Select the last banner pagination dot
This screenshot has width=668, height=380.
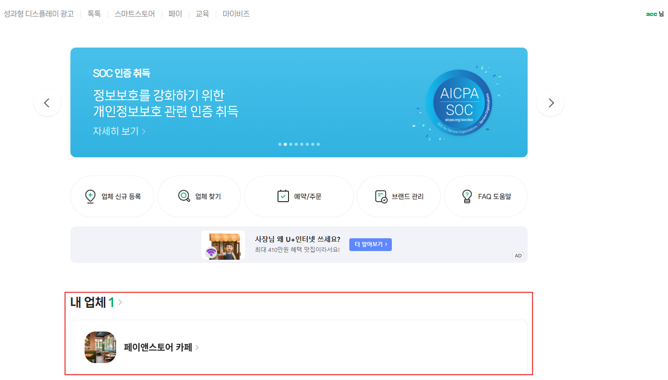point(318,144)
